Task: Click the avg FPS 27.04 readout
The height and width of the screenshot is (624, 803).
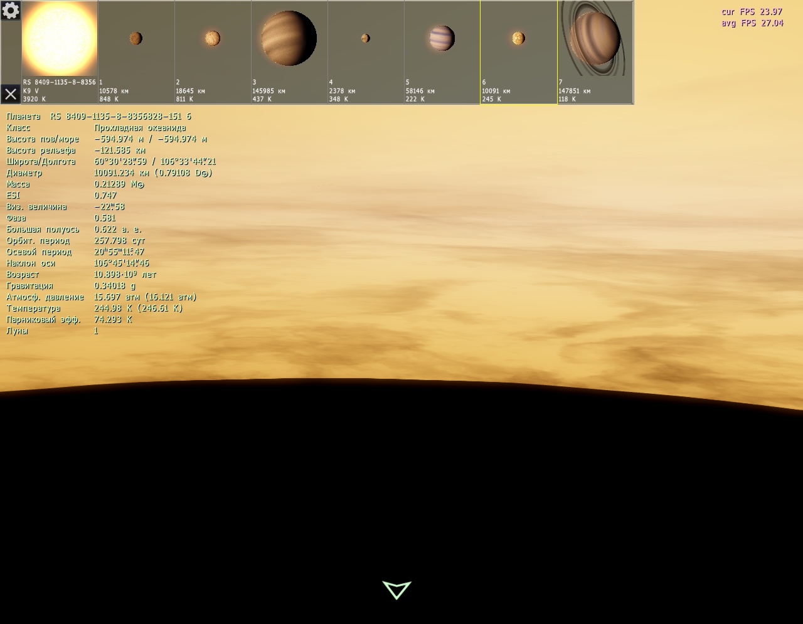Action: (x=752, y=23)
